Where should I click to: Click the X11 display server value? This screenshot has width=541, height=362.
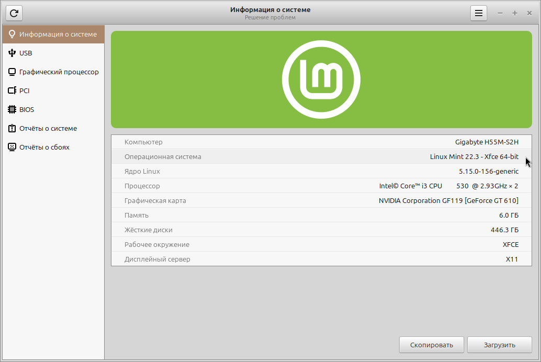pyautogui.click(x=512, y=259)
